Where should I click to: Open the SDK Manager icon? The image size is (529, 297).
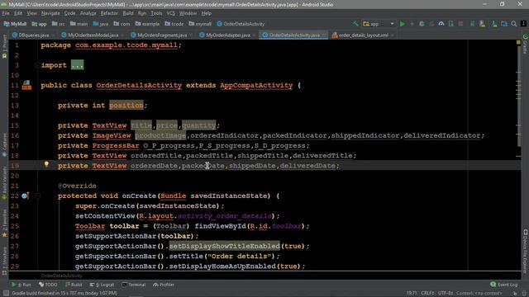(494, 24)
